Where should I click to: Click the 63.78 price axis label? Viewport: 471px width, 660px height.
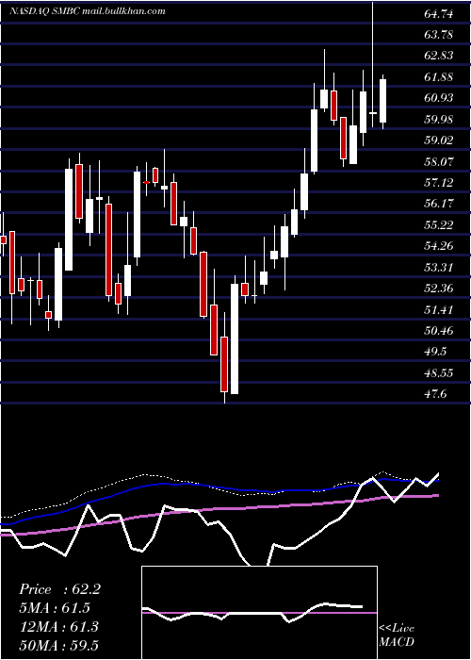click(x=439, y=35)
